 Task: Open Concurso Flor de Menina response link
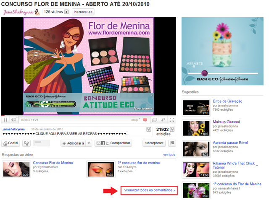[x=53, y=163]
